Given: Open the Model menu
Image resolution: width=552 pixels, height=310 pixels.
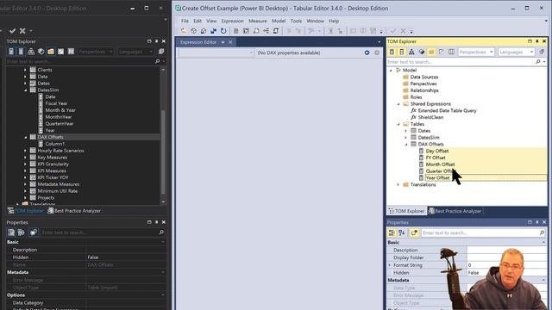Looking at the screenshot, I should point(279,21).
